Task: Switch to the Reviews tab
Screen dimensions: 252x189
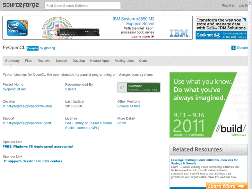Action: [x=44, y=61]
